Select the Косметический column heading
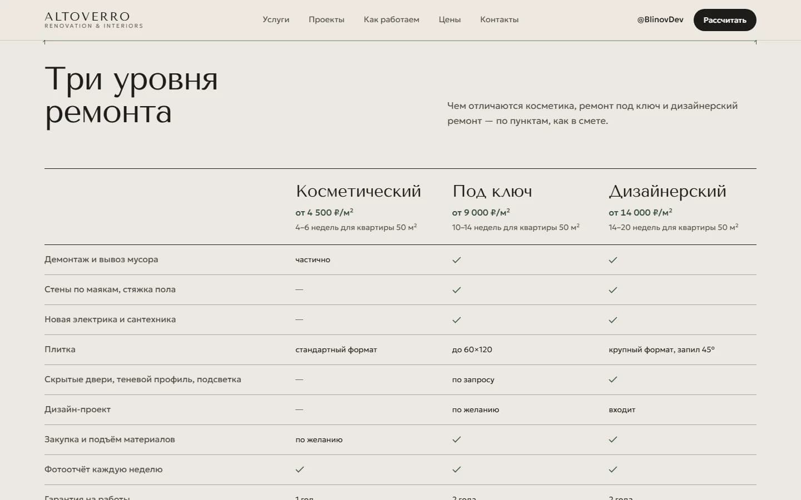Screen dimensions: 801x500 click(358, 191)
